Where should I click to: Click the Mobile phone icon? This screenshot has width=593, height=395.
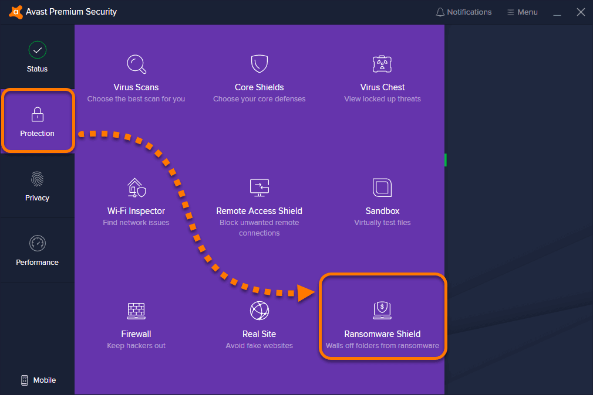click(x=25, y=380)
